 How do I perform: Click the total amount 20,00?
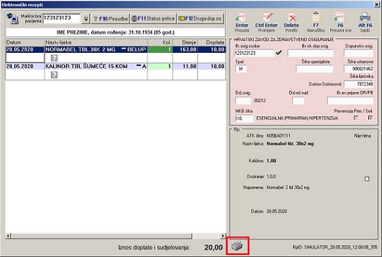click(213, 247)
